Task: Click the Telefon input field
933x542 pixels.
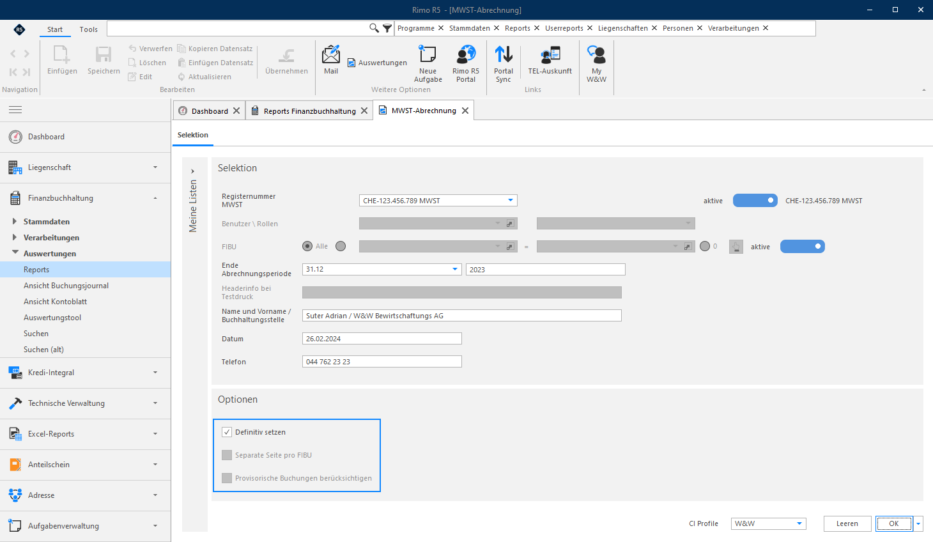Action: pyautogui.click(x=382, y=362)
